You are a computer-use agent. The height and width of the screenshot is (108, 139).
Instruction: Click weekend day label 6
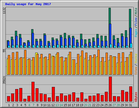29,105
